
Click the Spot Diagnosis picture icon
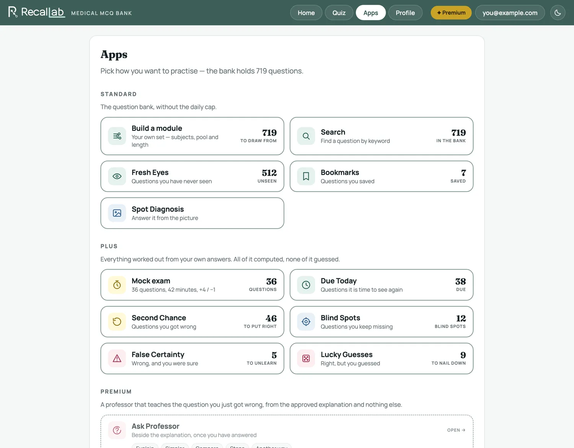(x=117, y=213)
